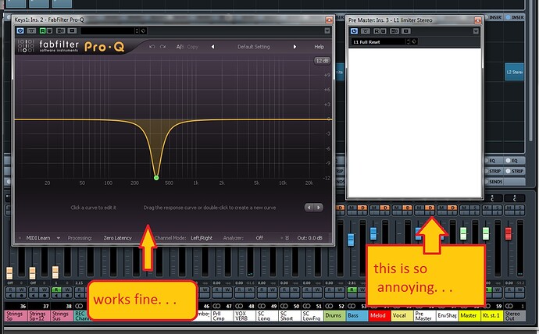Select the Strings Sus channel label
This screenshot has width=539, height=334.
point(62,316)
